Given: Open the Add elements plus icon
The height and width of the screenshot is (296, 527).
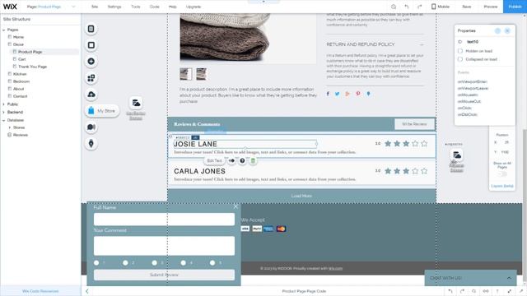Looking at the screenshot, I should (x=91, y=62).
